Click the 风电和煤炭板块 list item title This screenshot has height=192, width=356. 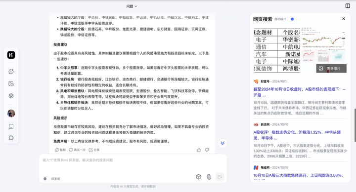pyautogui.click(x=72, y=91)
